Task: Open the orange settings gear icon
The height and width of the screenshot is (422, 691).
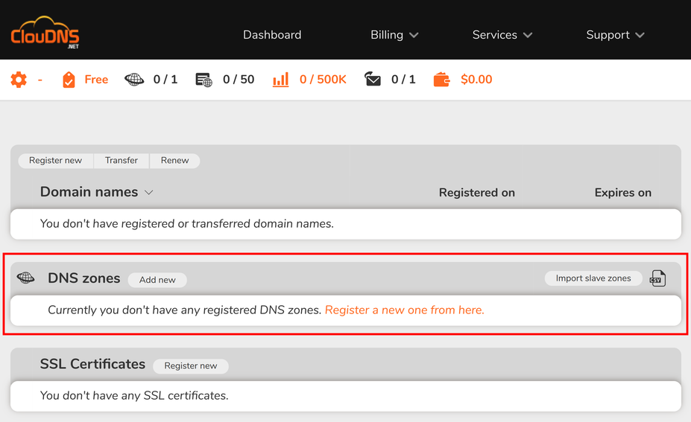Action: point(19,80)
